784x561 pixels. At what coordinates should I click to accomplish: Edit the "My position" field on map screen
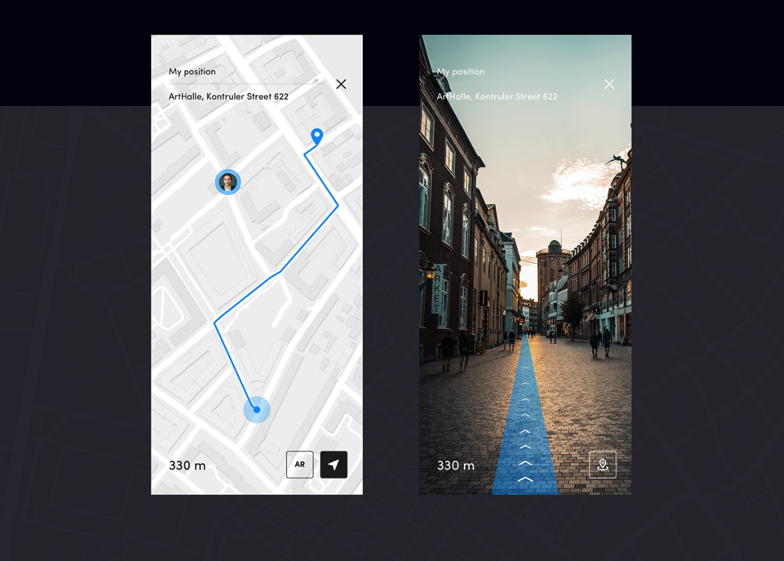192,71
